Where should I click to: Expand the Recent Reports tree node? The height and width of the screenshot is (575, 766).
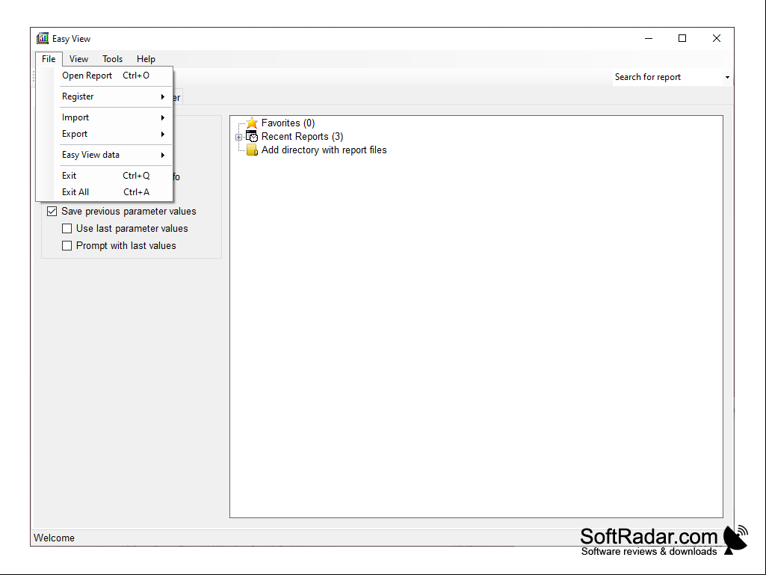239,137
